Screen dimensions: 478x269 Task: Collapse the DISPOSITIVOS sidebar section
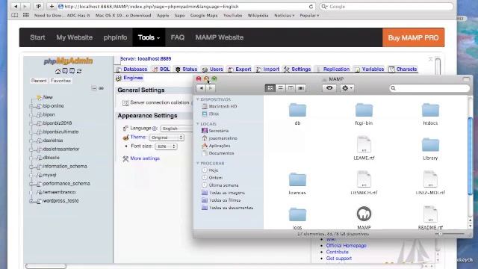pyautogui.click(x=197, y=99)
